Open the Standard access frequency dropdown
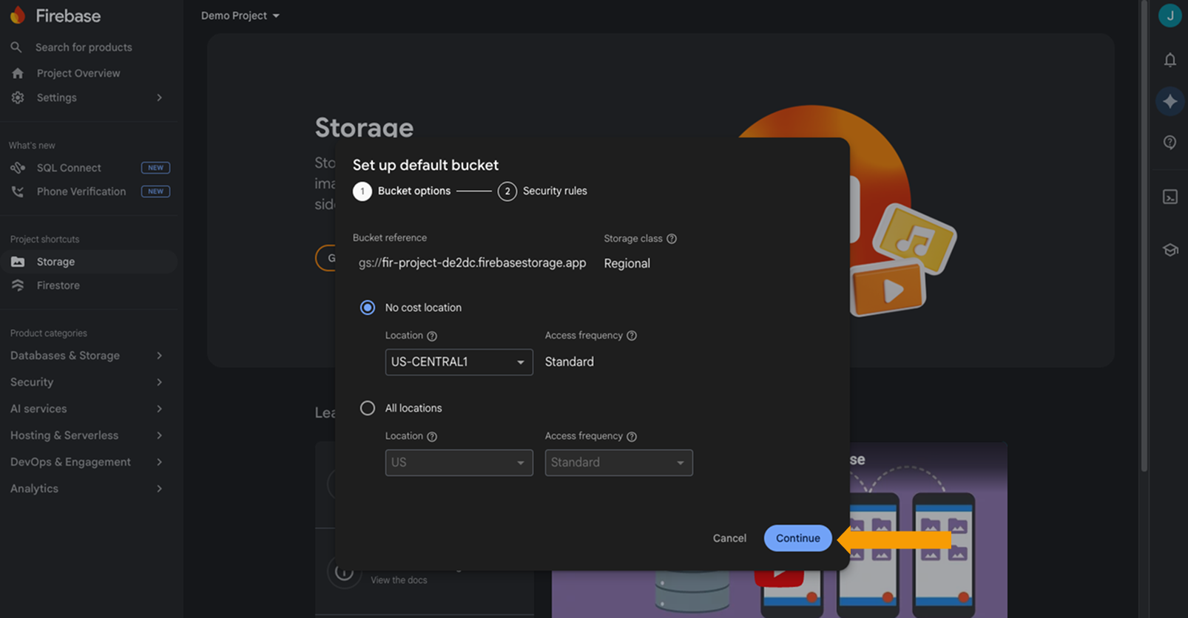Image resolution: width=1188 pixels, height=618 pixels. click(618, 463)
